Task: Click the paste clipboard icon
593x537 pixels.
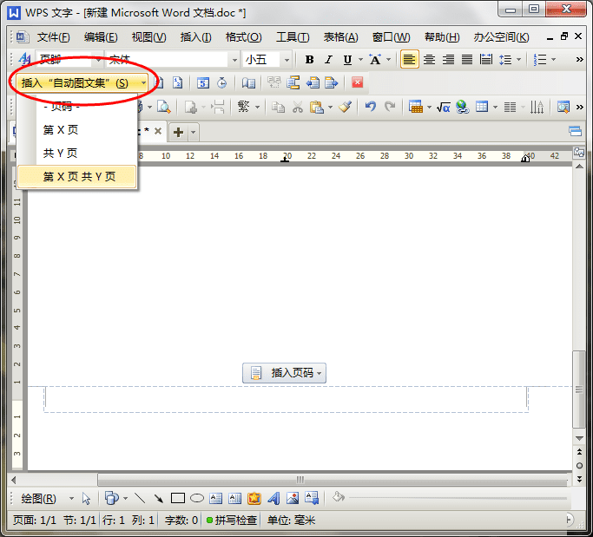Action: coord(317,108)
